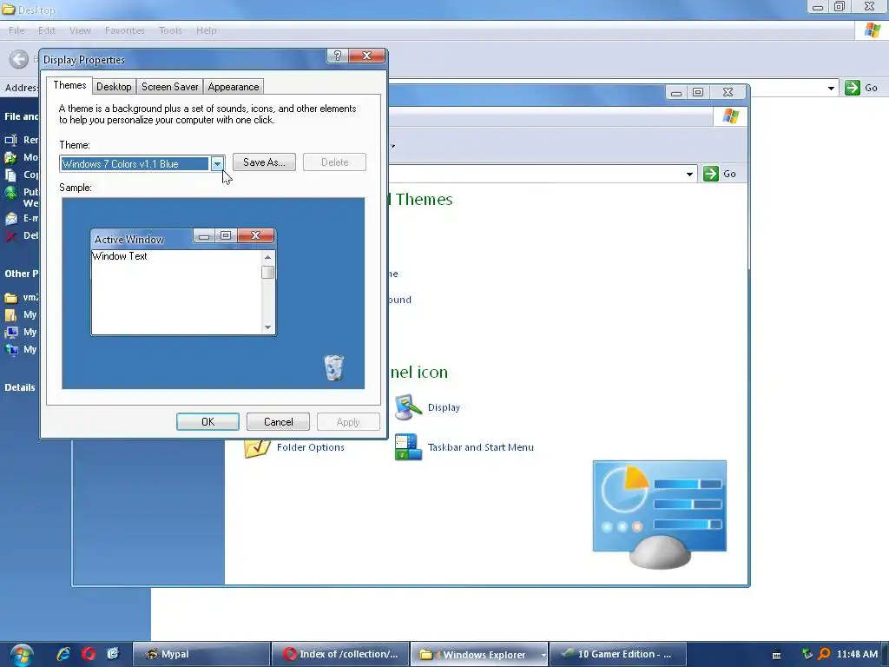Minimize the Control Panel window

675,92
